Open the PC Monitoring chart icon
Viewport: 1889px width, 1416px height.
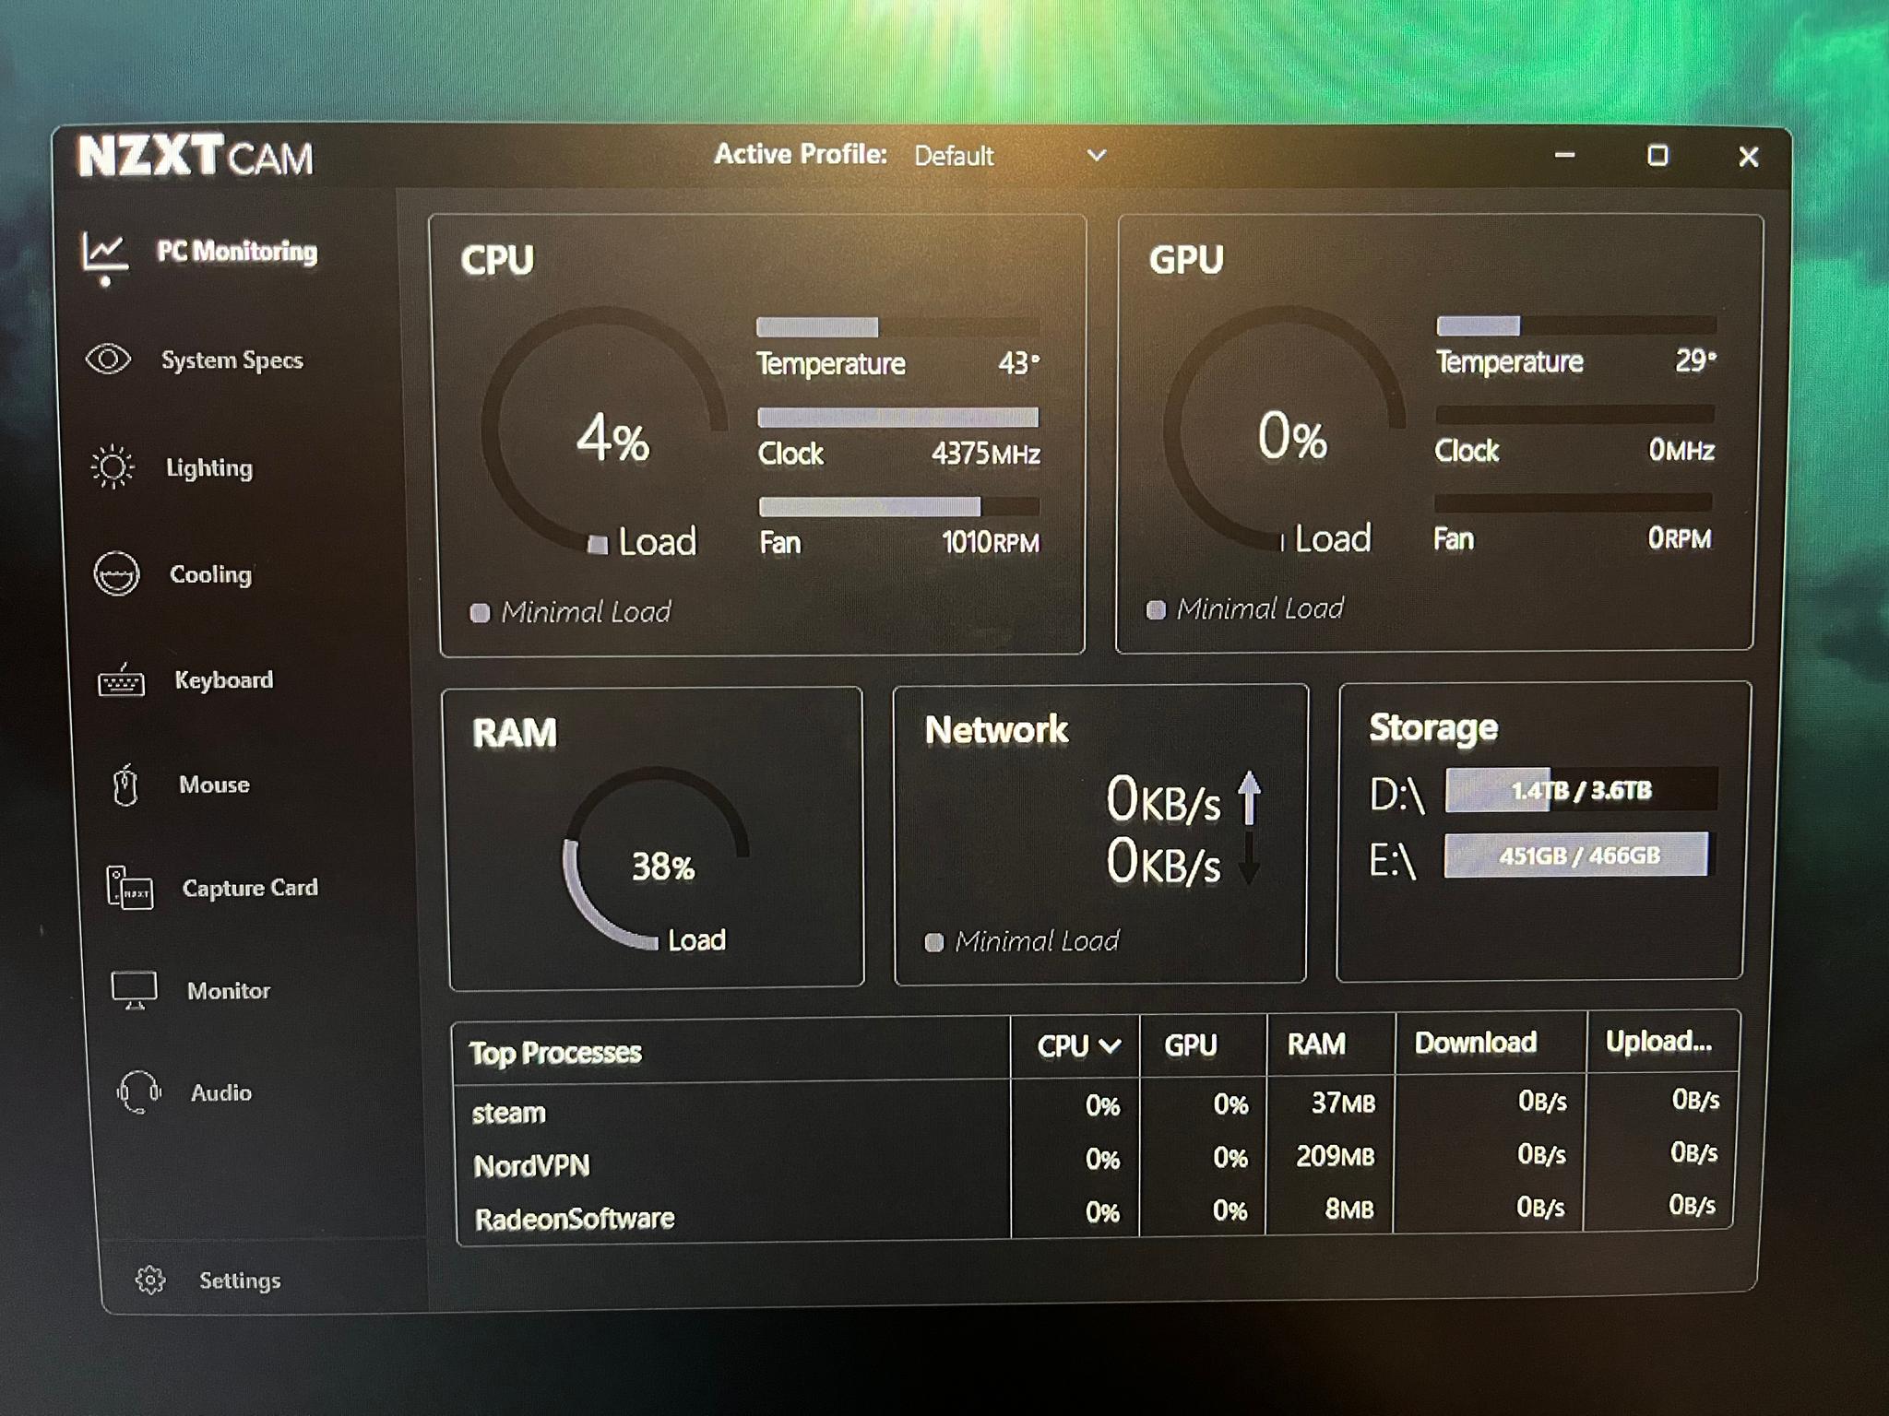(x=104, y=251)
